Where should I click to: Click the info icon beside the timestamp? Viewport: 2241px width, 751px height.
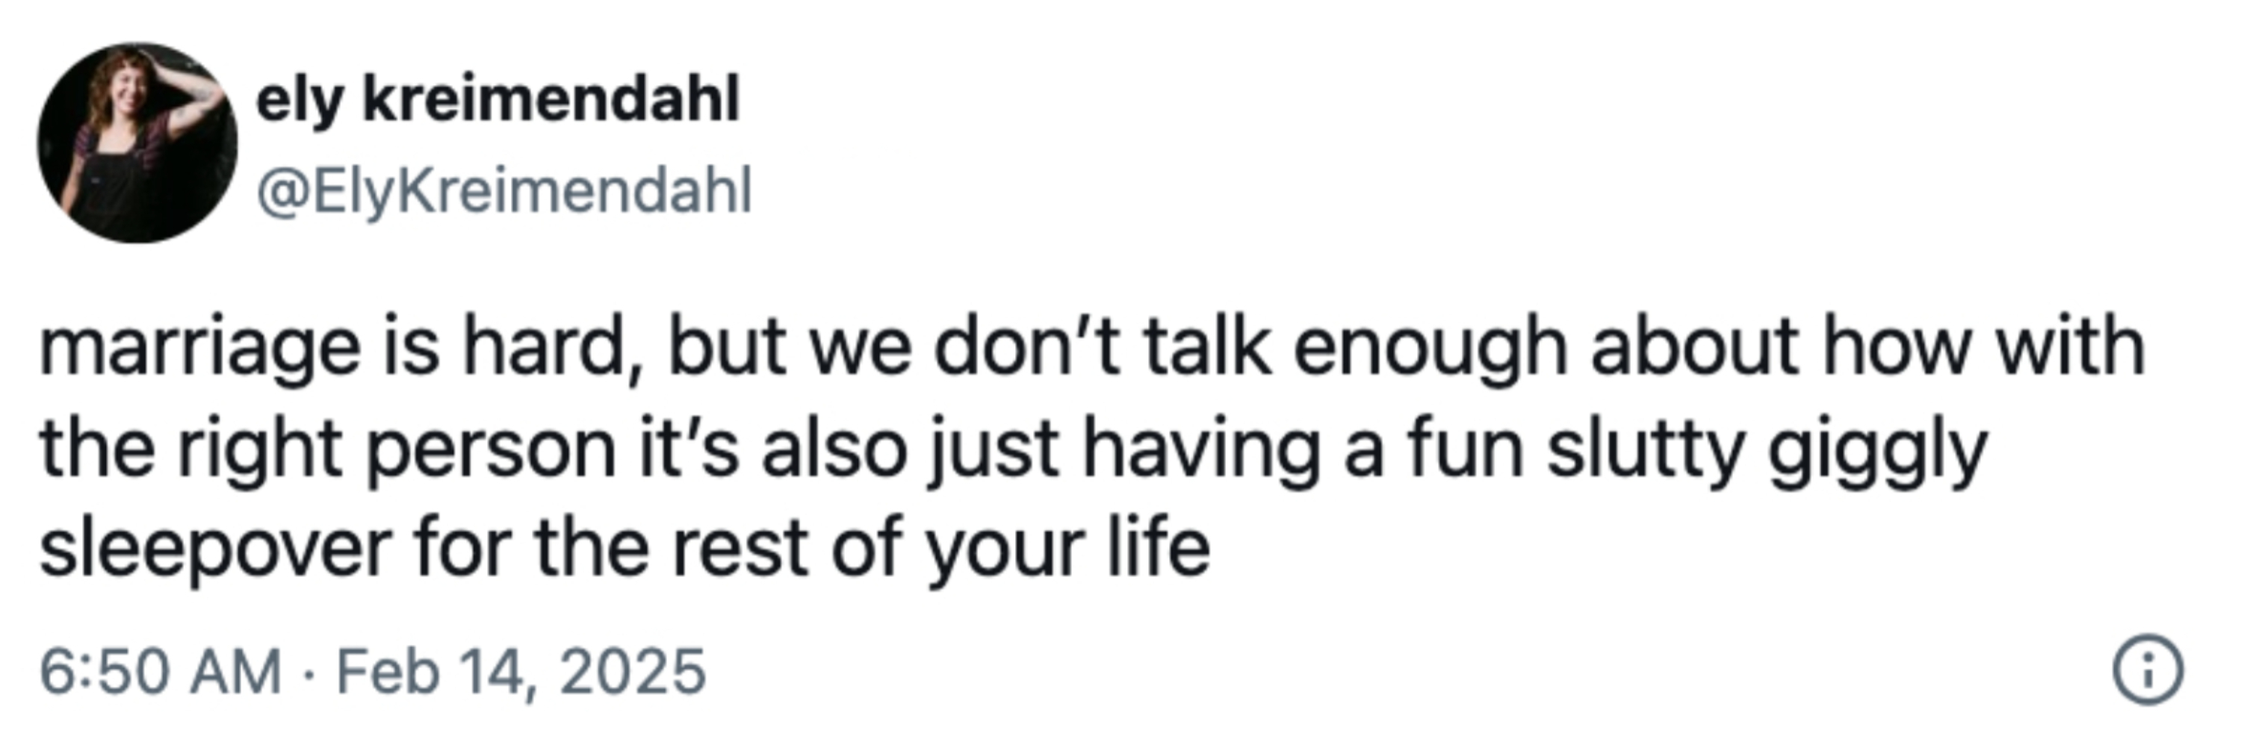2148,670
